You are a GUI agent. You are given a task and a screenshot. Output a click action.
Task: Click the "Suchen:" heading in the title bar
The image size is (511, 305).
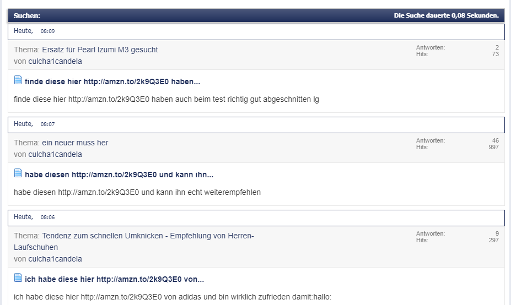click(27, 15)
